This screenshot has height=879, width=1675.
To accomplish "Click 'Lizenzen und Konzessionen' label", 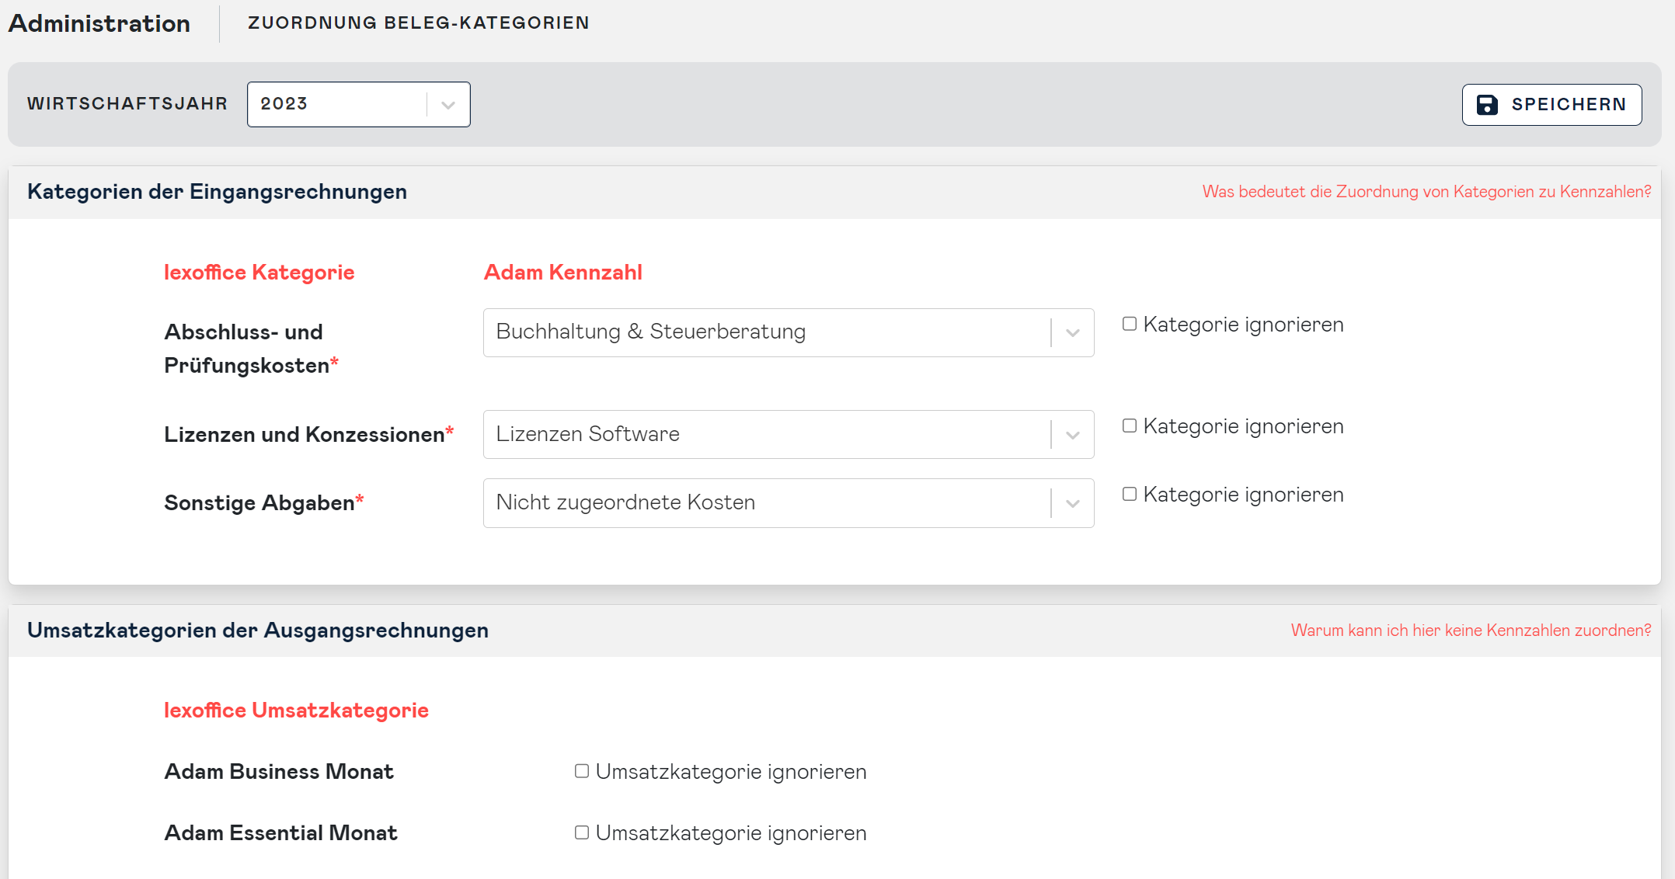I will point(308,434).
